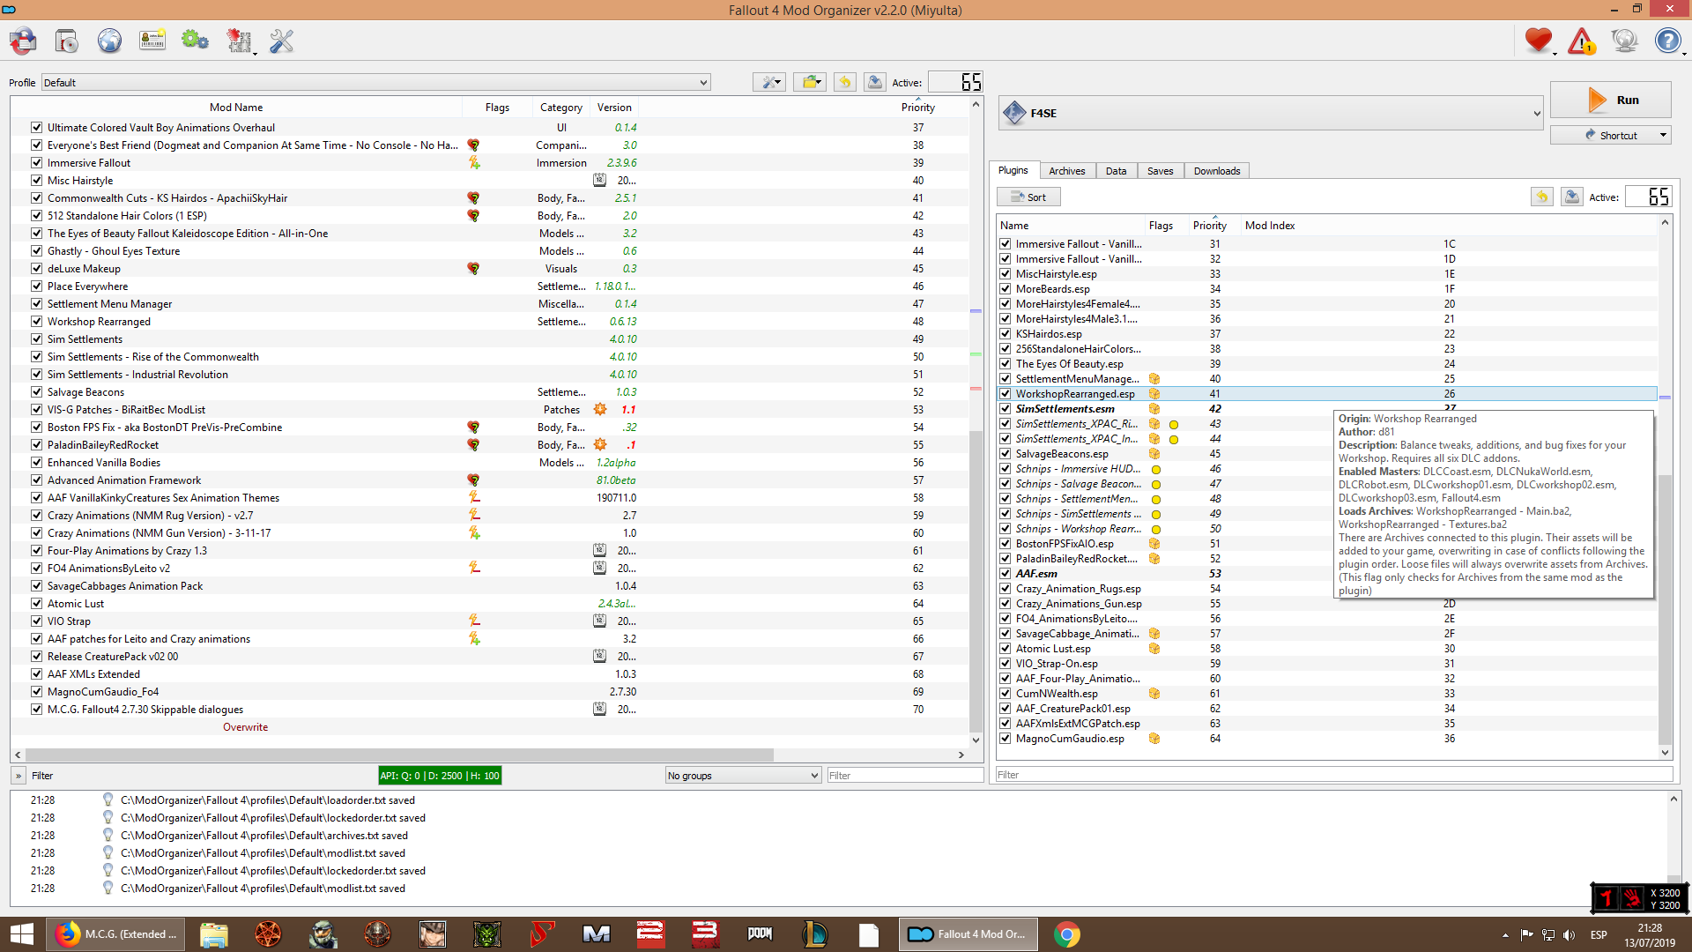Click the mod list vertical scrollbar
This screenshot has width=1692, height=952.
point(976,582)
